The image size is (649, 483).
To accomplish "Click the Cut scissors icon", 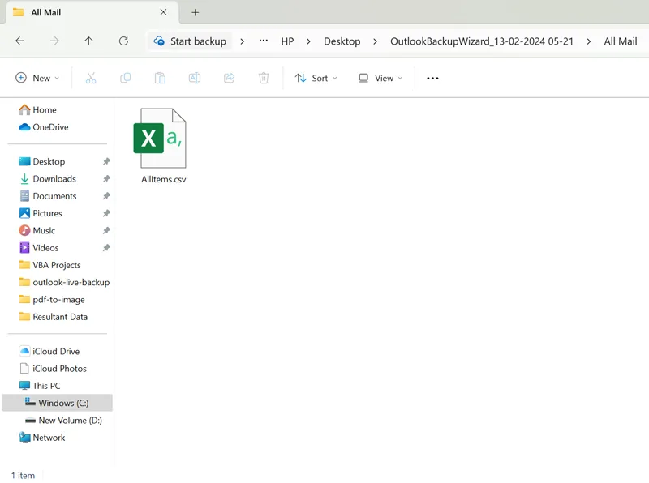I will coord(91,78).
